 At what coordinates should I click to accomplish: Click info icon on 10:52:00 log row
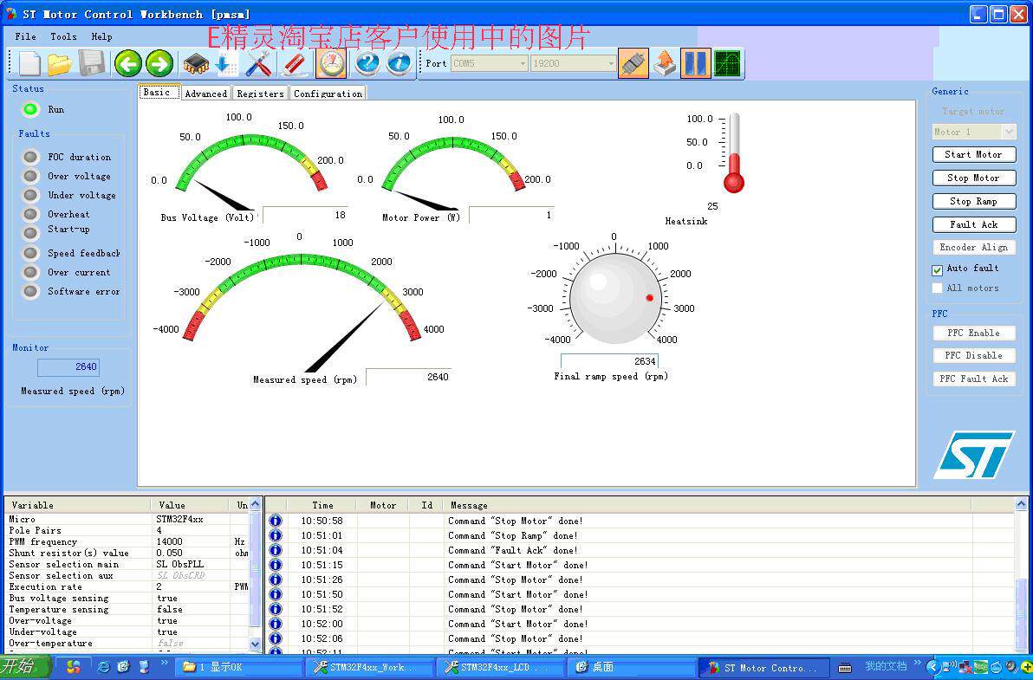276,624
